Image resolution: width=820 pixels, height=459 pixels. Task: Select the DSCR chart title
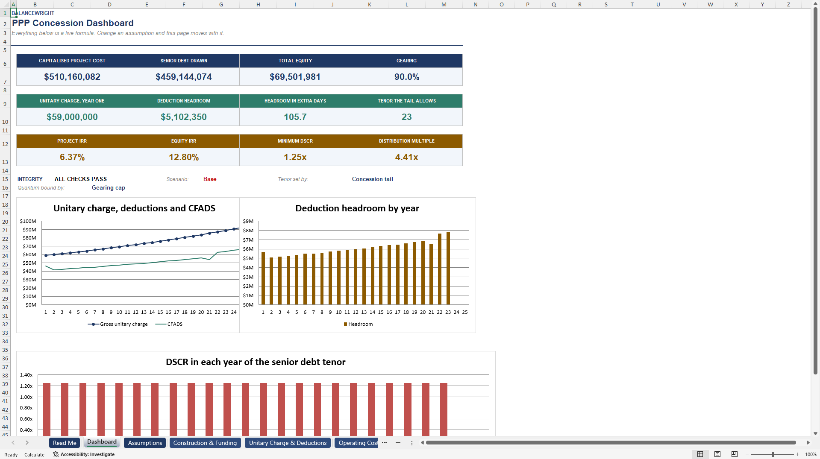(256, 362)
